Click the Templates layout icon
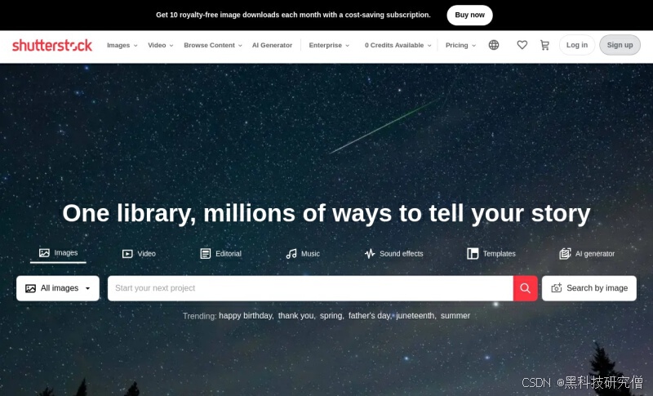The width and height of the screenshot is (653, 396). [x=473, y=254]
